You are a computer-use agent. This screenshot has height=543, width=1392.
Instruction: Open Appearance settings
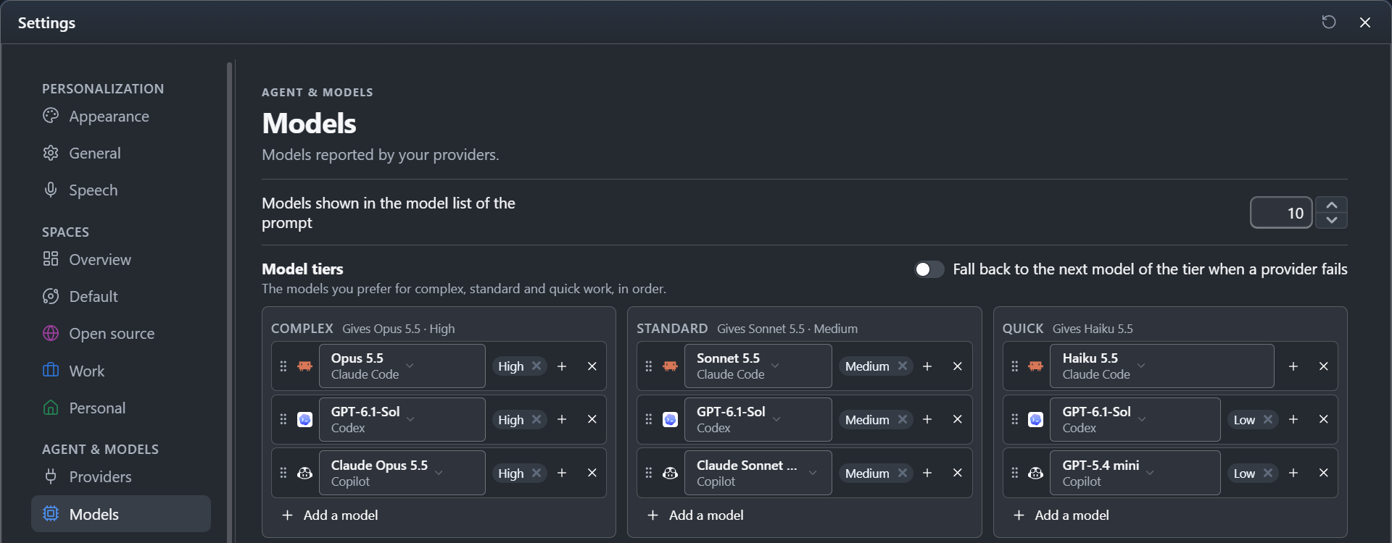click(x=121, y=116)
